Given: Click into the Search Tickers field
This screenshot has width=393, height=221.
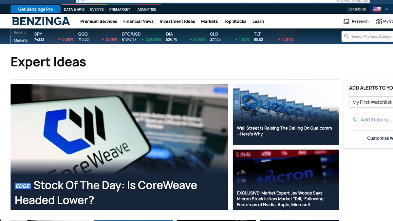Looking at the screenshot, I should [x=367, y=36].
